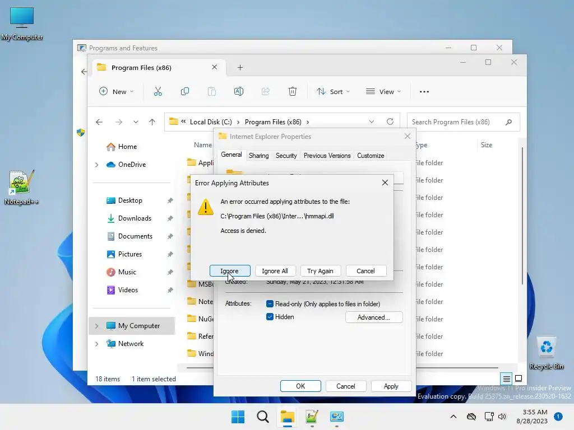
Task: Switch to details view layout icon
Action: (x=507, y=378)
